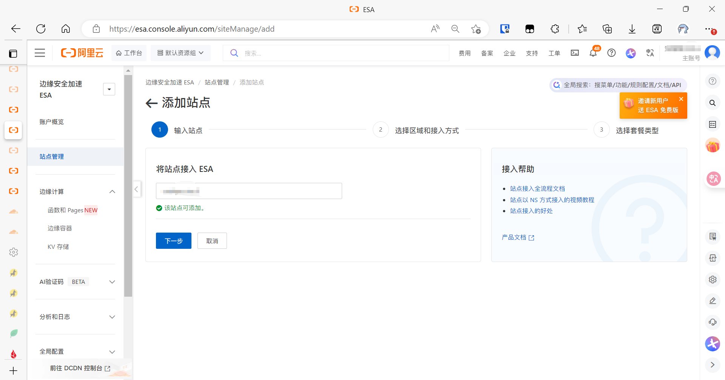The width and height of the screenshot is (725, 380).
Task: Click the 下一步 button
Action: point(173,241)
